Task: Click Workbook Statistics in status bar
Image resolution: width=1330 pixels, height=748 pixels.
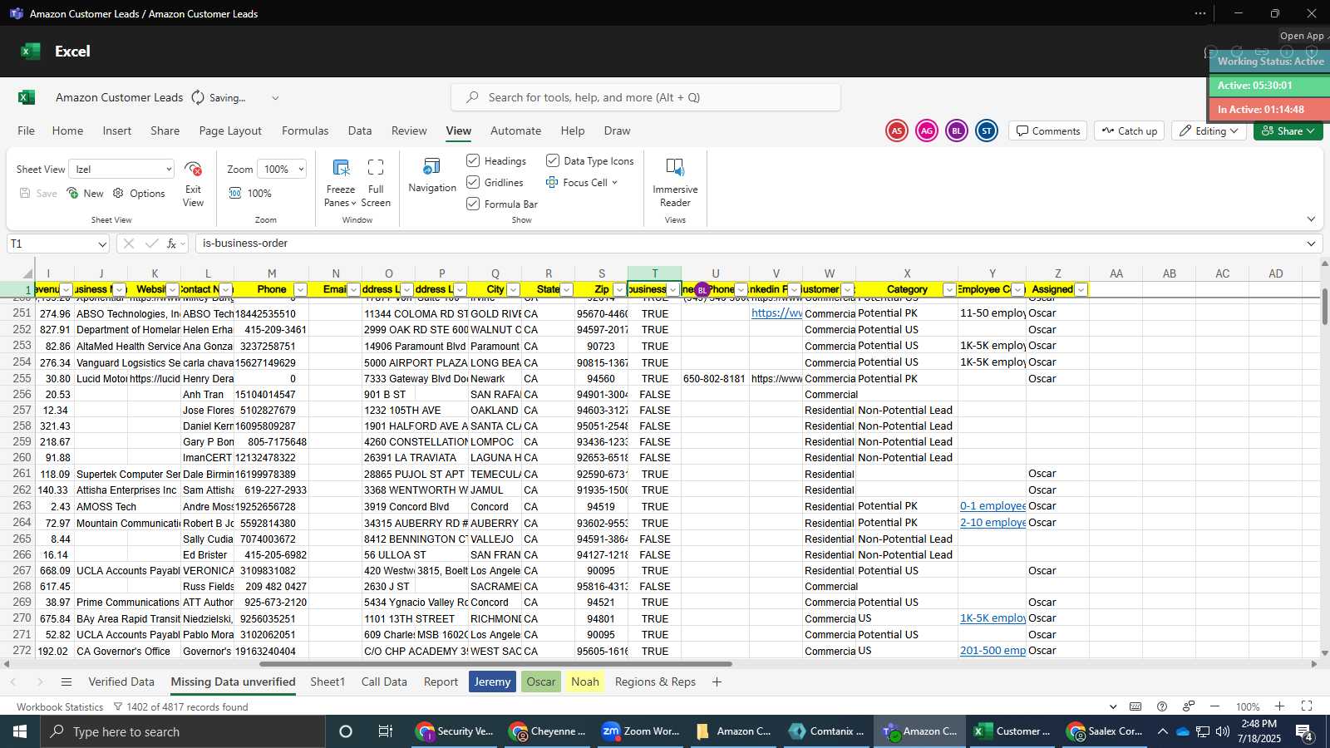Action: click(x=60, y=707)
